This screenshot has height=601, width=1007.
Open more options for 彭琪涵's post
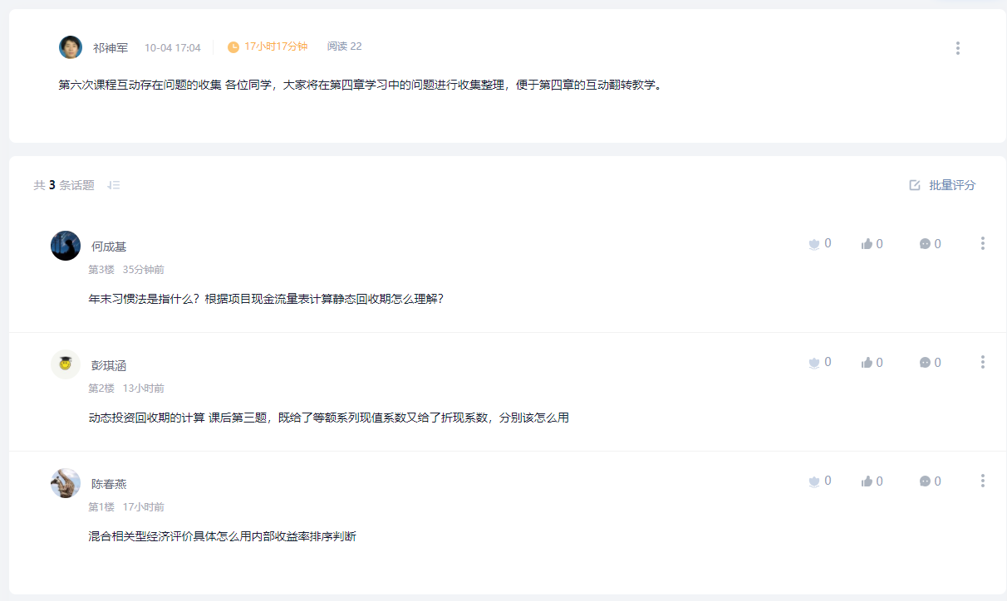pos(982,362)
